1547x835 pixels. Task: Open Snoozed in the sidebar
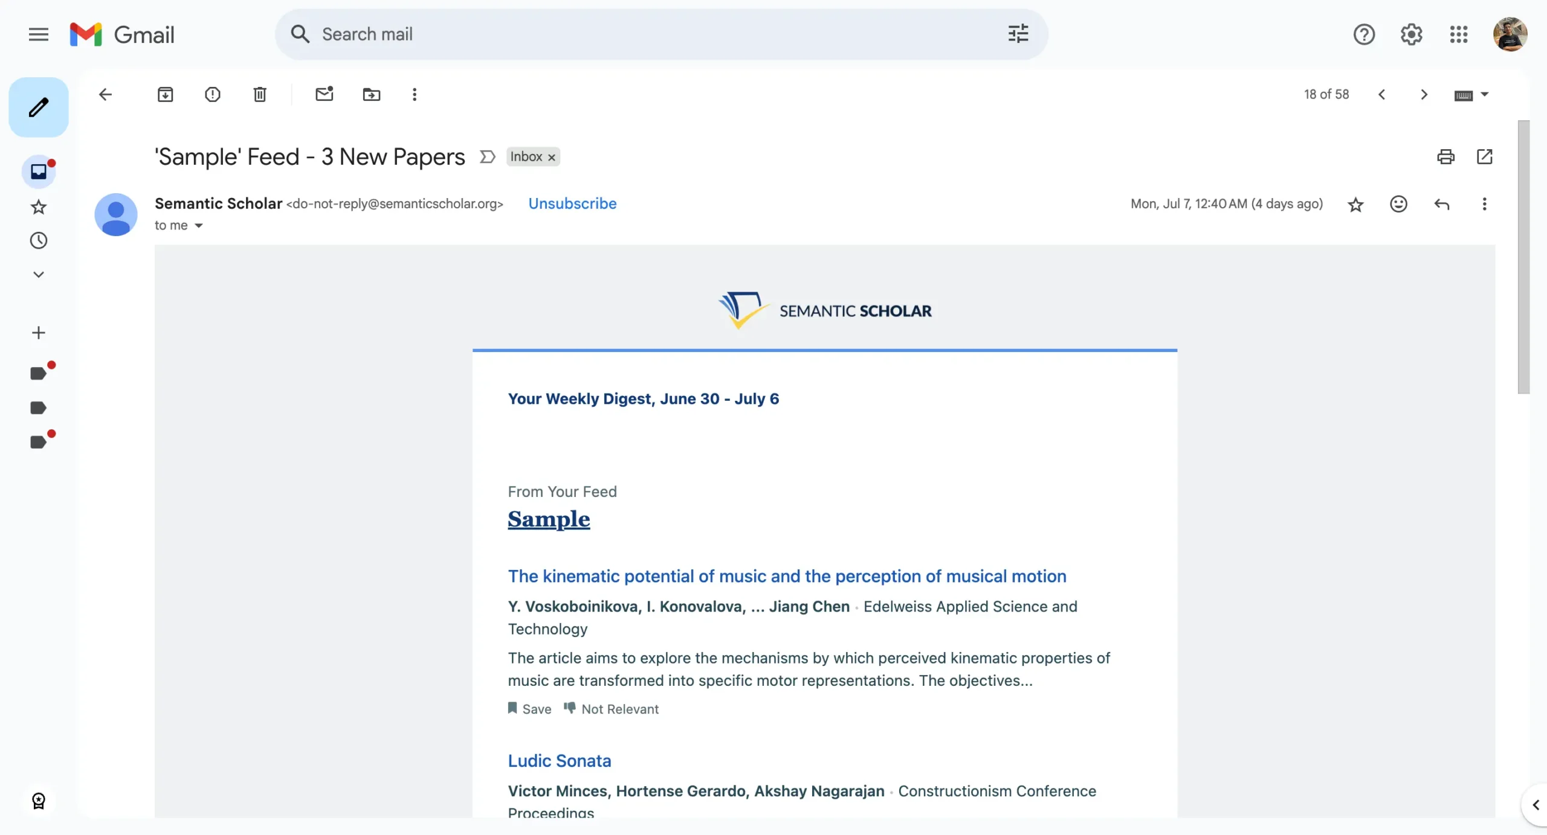pos(39,240)
